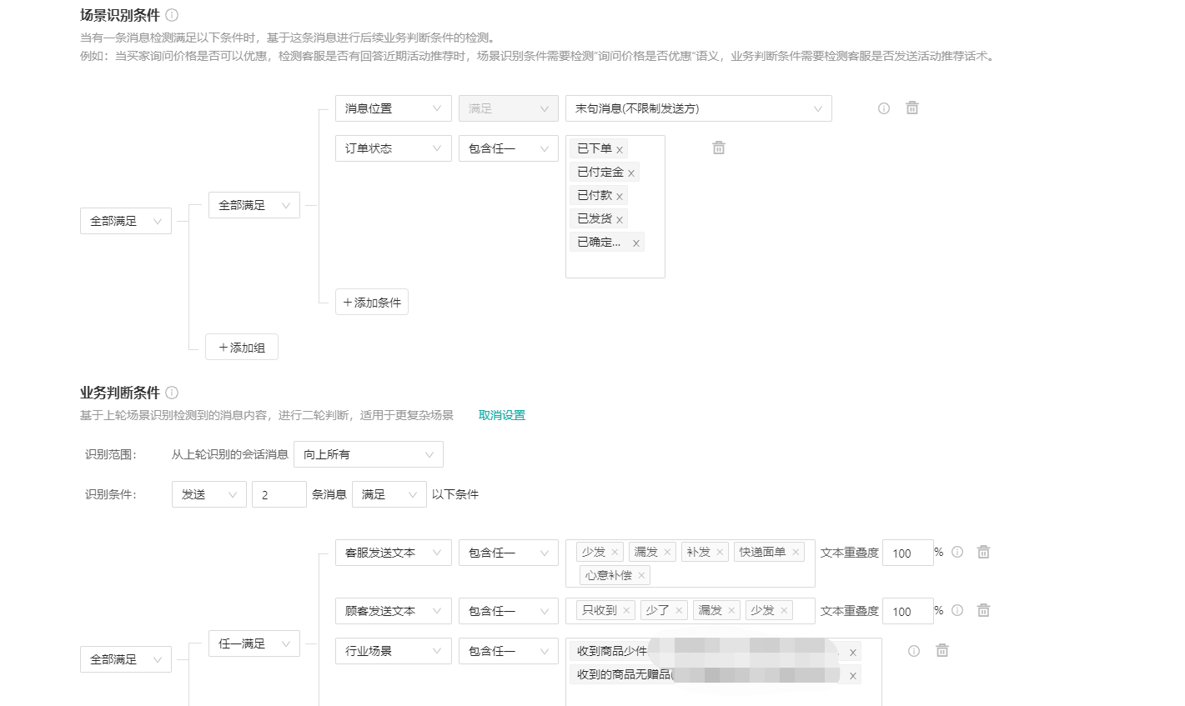The image size is (1185, 706).
Task: Click 文本重叠度 field in 顾客发送文本 row
Action: (907, 611)
